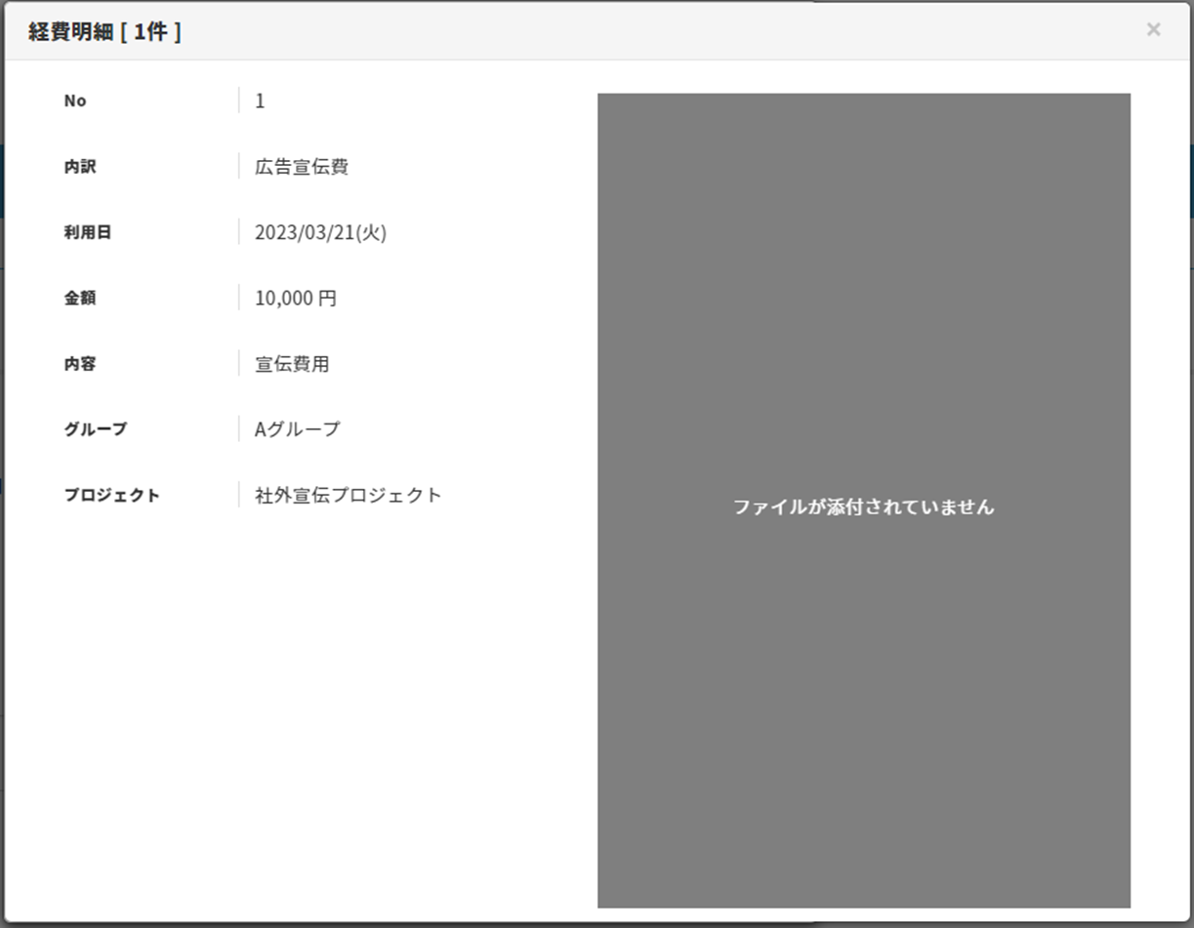Click the ファイルが添付されていません message
Screen dimensions: 1194x928
point(863,506)
